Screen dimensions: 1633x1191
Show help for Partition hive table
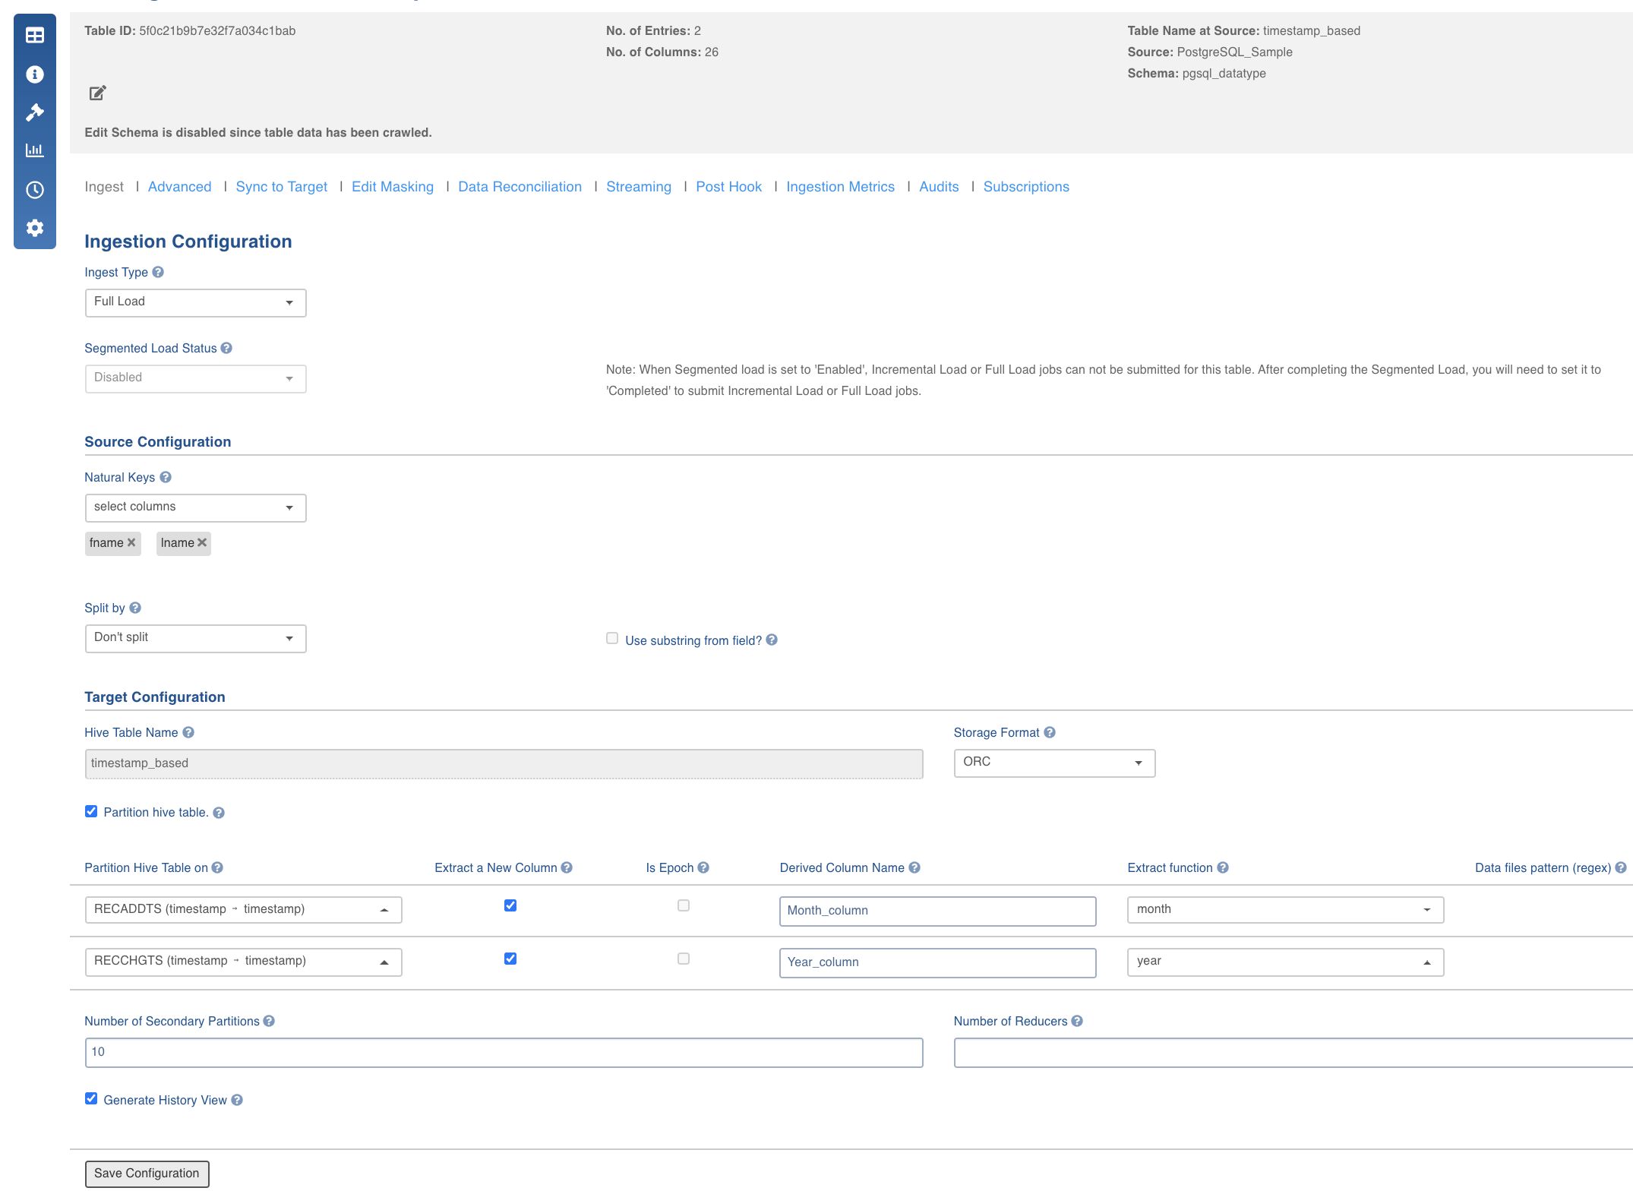(x=219, y=813)
